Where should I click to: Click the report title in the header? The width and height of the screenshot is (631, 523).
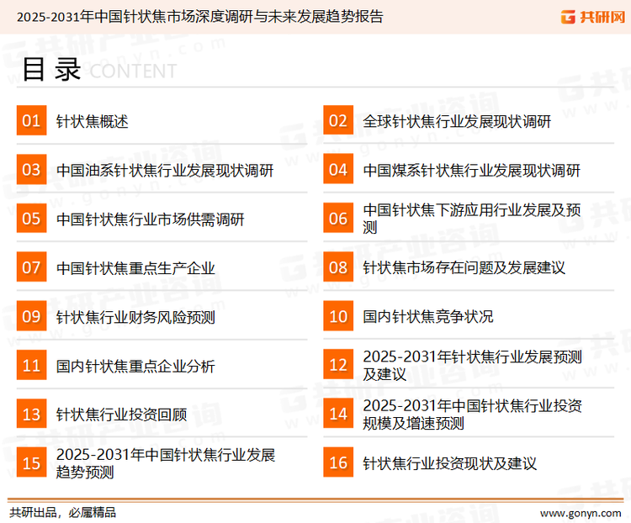point(199,17)
